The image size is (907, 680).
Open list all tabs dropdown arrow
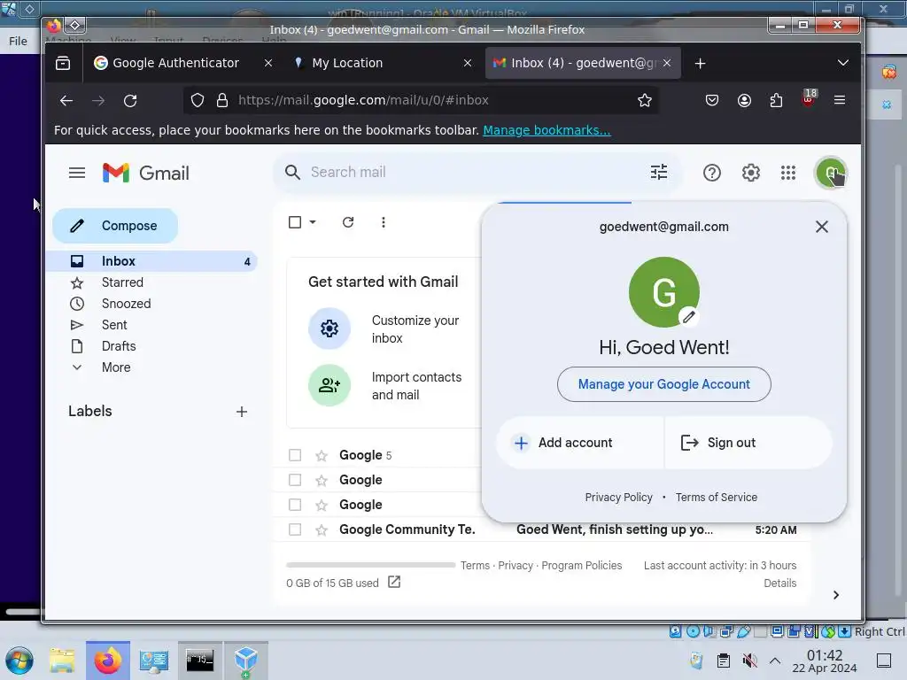(x=843, y=63)
